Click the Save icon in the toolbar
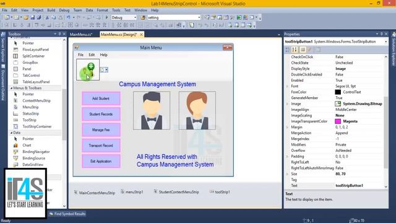The width and height of the screenshot is (396, 223). (33, 17)
